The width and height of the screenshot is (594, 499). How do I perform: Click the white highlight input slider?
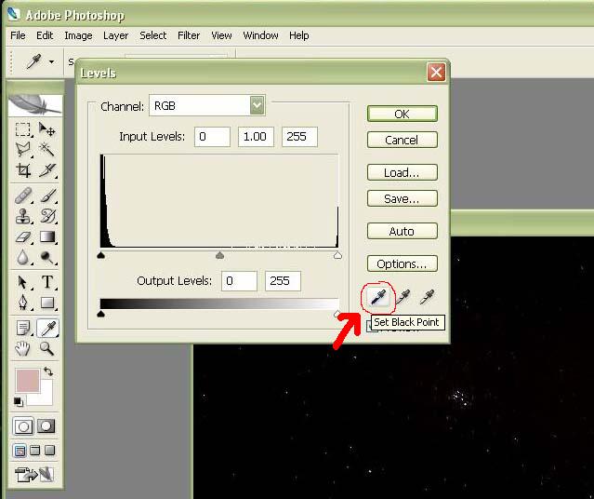click(337, 255)
